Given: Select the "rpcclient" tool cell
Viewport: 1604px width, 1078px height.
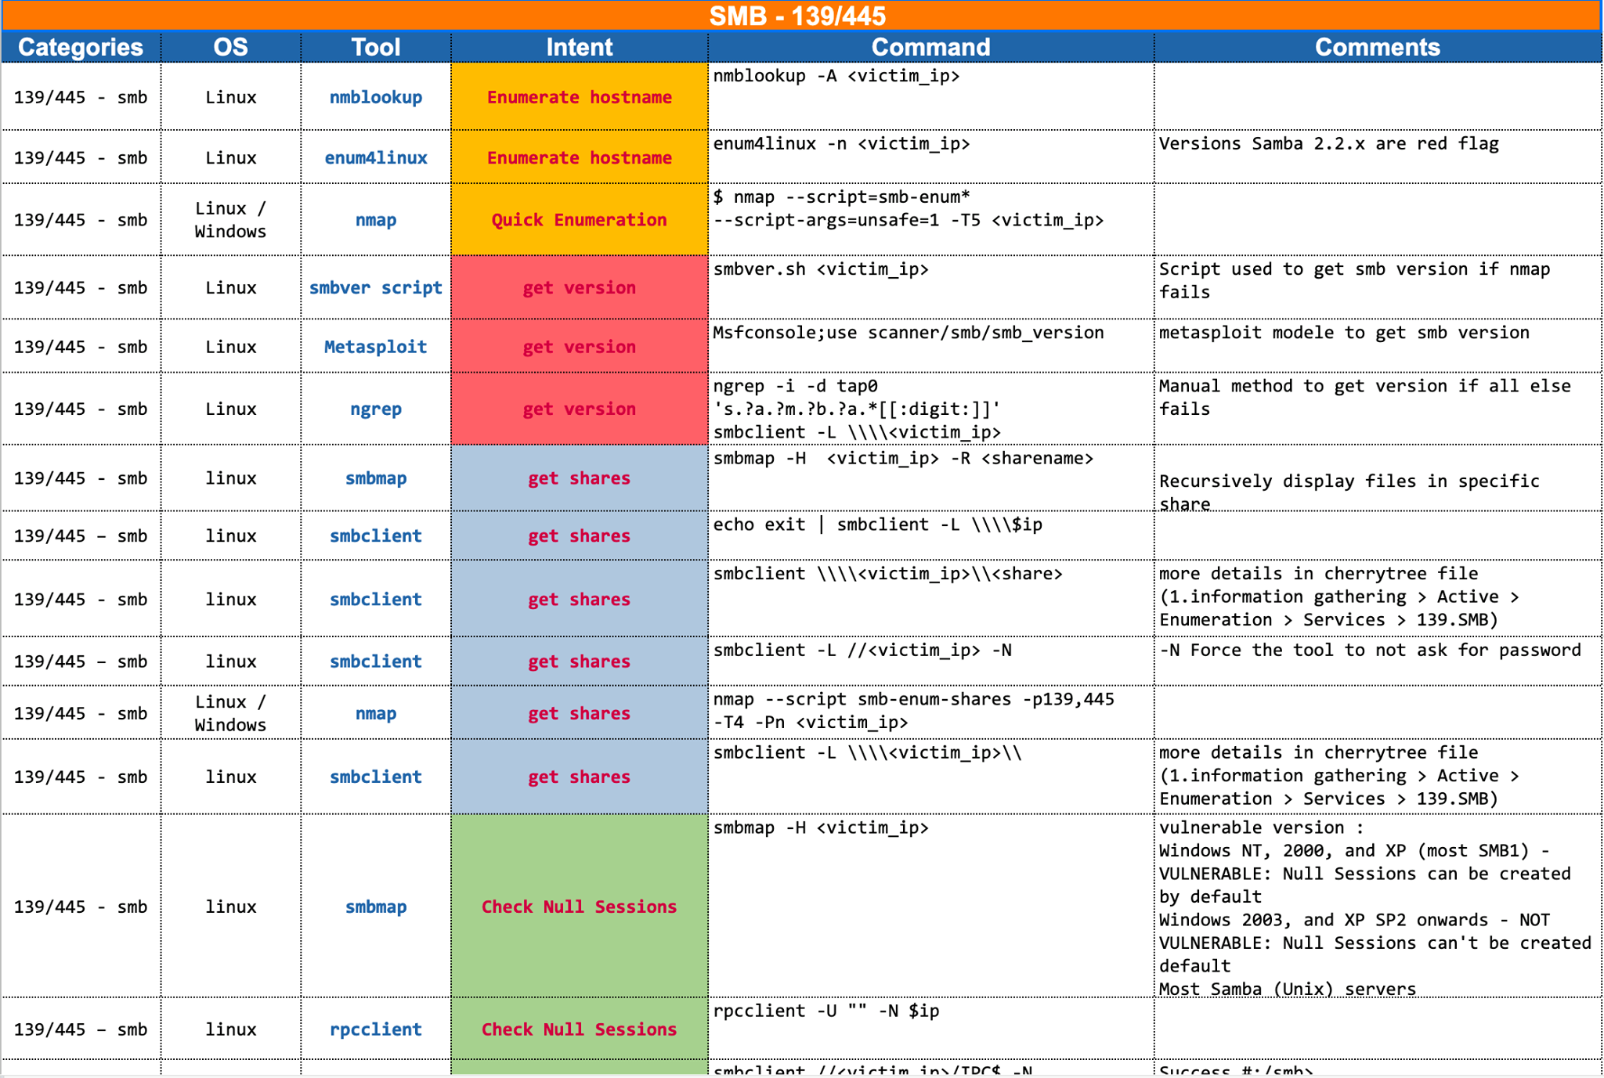Looking at the screenshot, I should click(x=376, y=1029).
